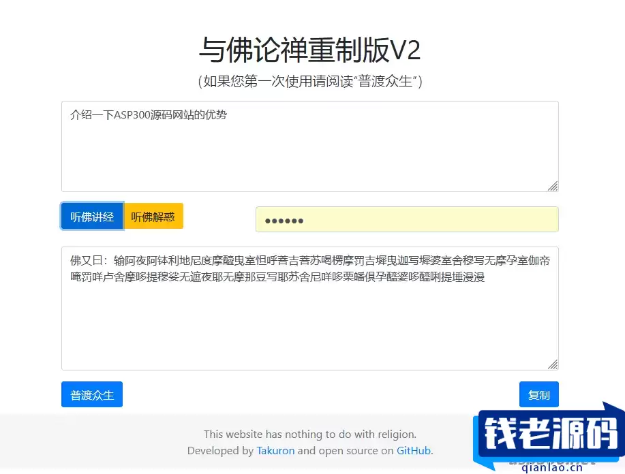The image size is (625, 474).
Task: Open the 普渡众生 help button
Action: point(92,394)
